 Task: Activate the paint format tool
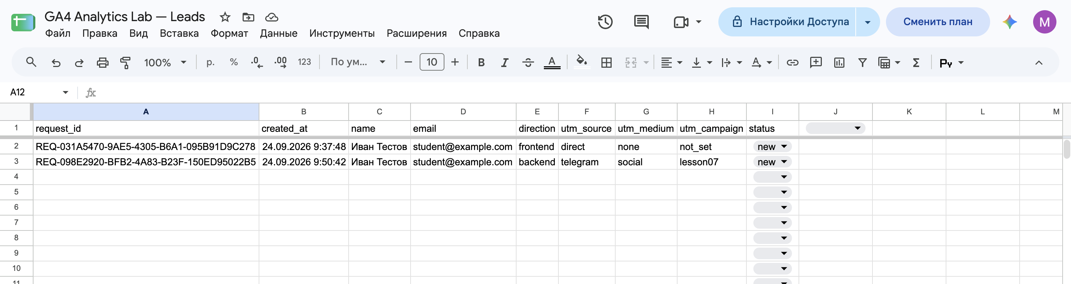click(125, 63)
